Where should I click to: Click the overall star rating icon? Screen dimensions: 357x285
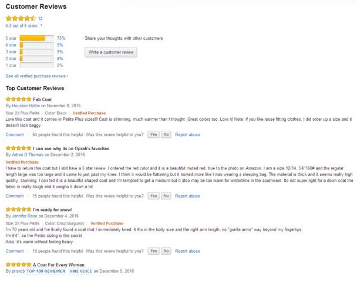tap(21, 18)
